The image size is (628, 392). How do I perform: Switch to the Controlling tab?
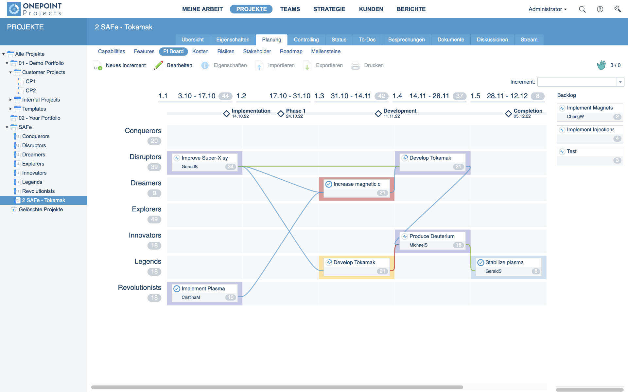306,40
